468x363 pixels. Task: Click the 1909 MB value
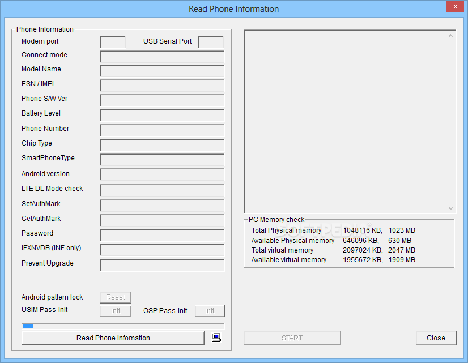tap(402, 260)
